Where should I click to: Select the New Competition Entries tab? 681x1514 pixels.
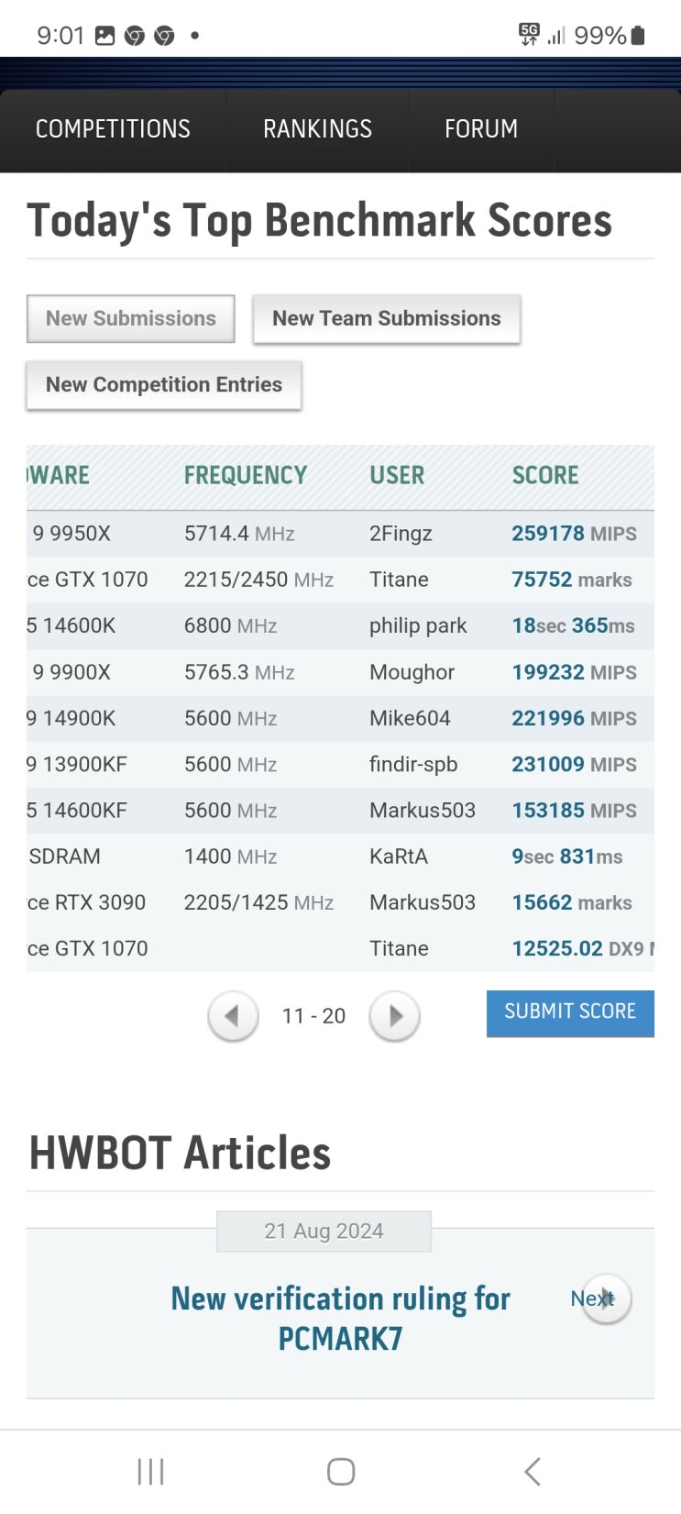[164, 385]
